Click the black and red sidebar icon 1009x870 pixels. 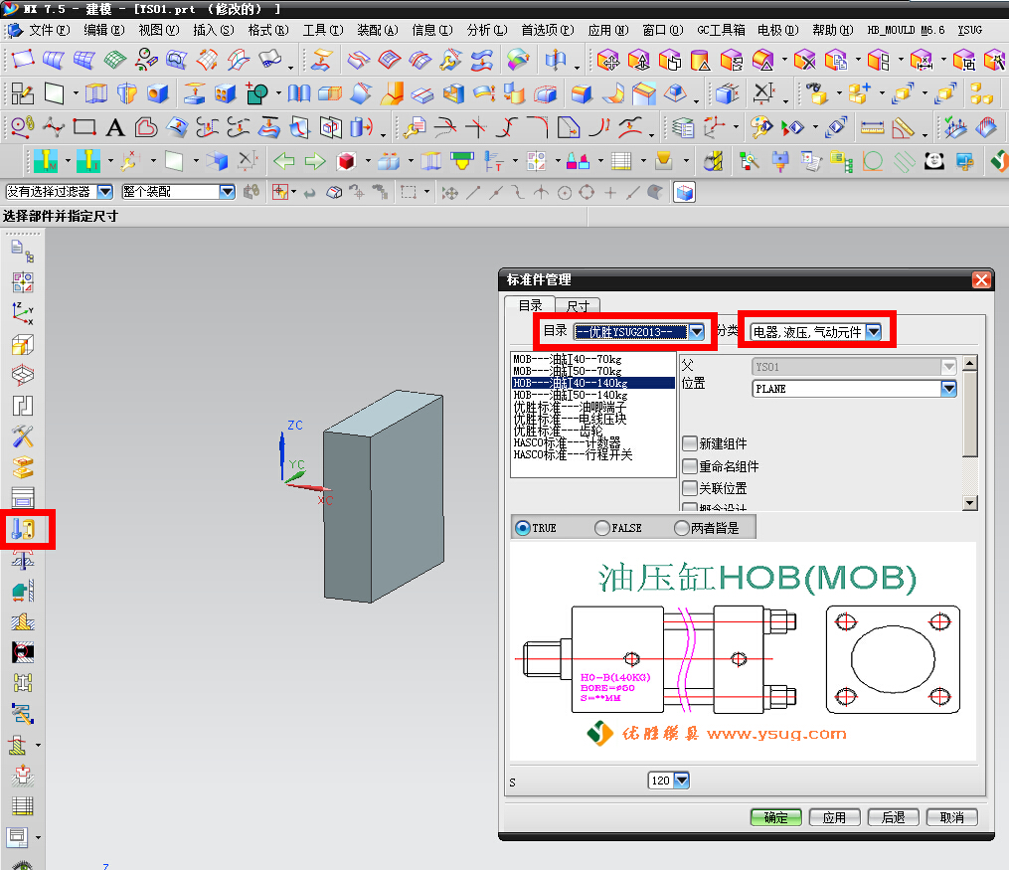23,652
